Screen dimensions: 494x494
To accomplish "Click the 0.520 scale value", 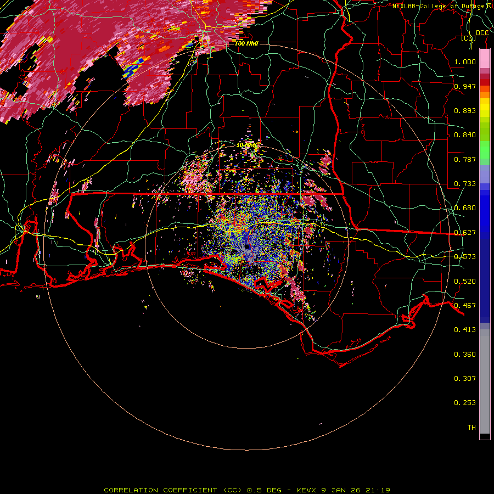I will (x=465, y=282).
